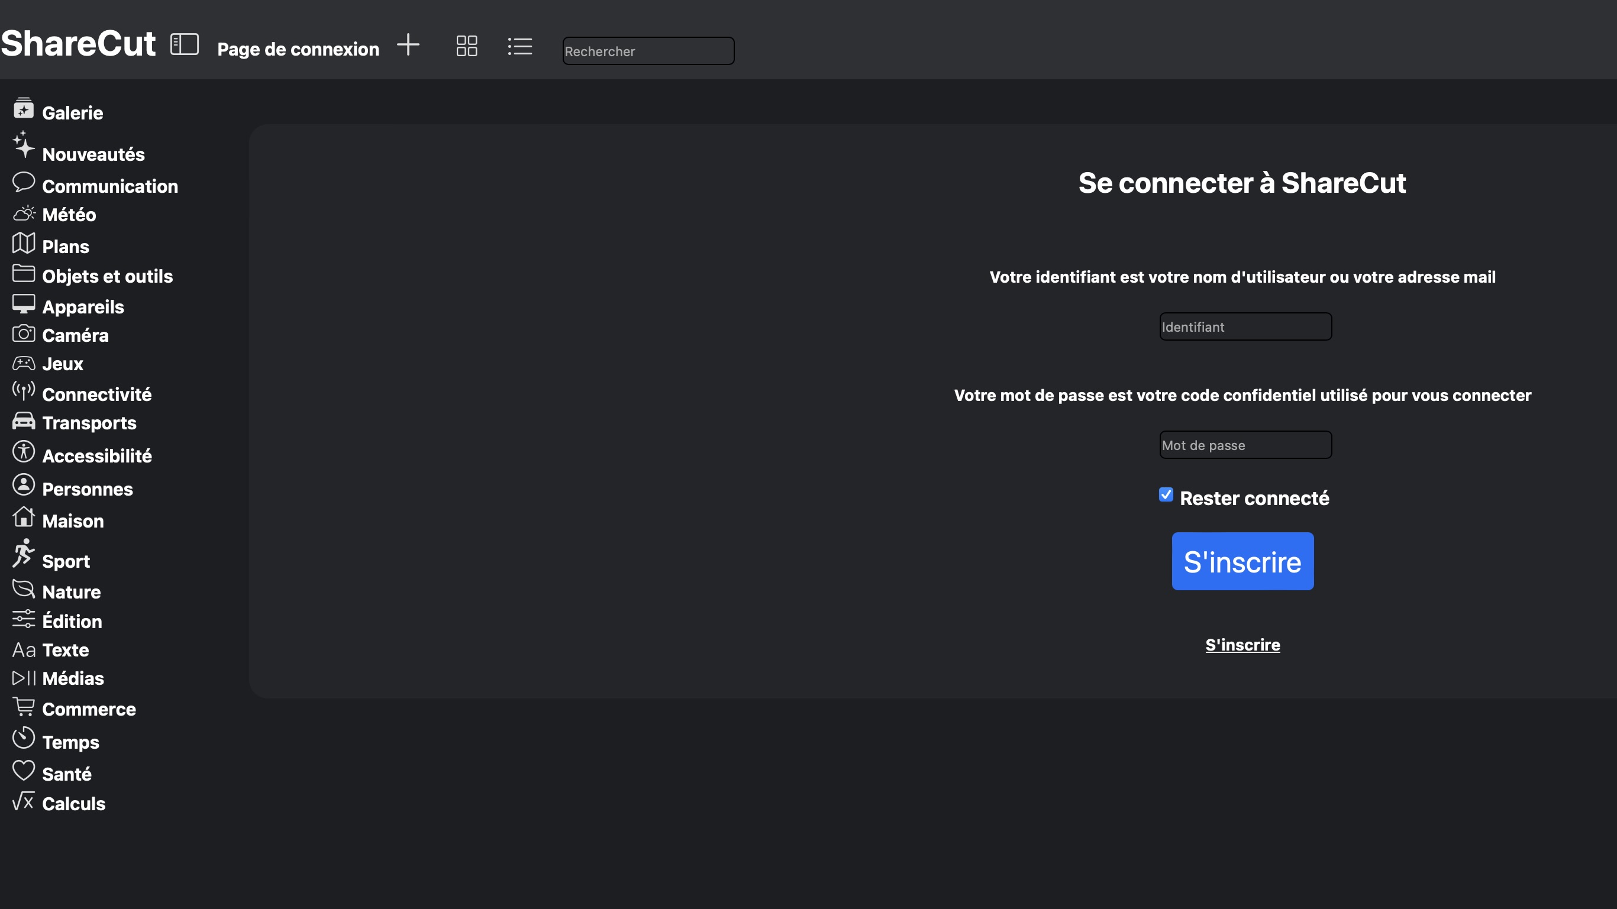Click the Médias play-pause icon
The width and height of the screenshot is (1617, 909).
point(24,678)
